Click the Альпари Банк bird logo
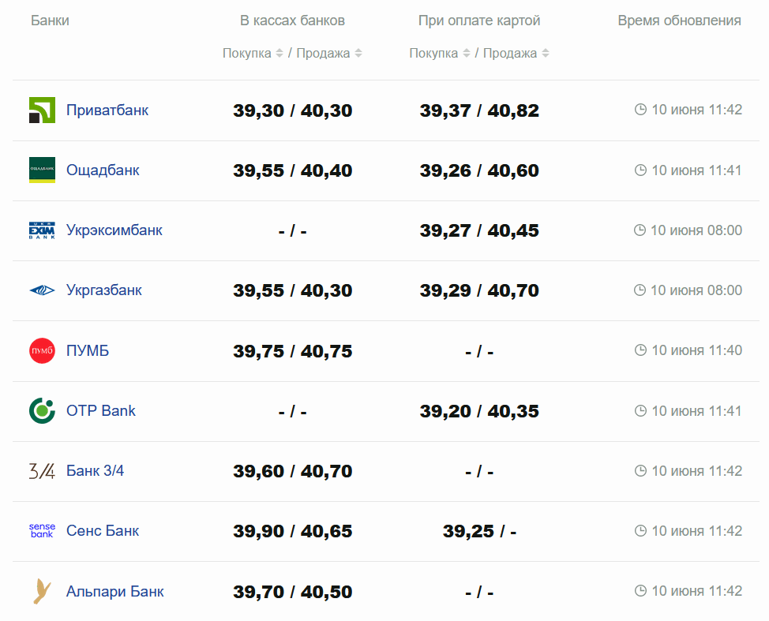This screenshot has width=769, height=621. (x=42, y=591)
